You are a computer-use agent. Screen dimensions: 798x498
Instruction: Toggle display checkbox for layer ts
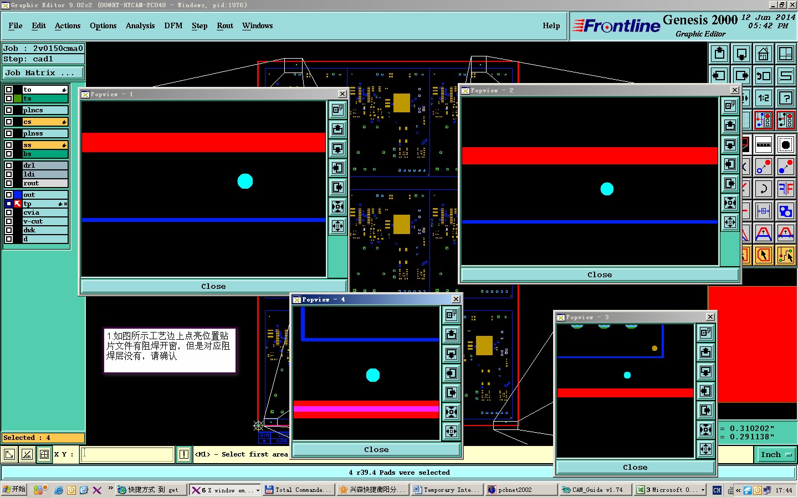[9, 98]
